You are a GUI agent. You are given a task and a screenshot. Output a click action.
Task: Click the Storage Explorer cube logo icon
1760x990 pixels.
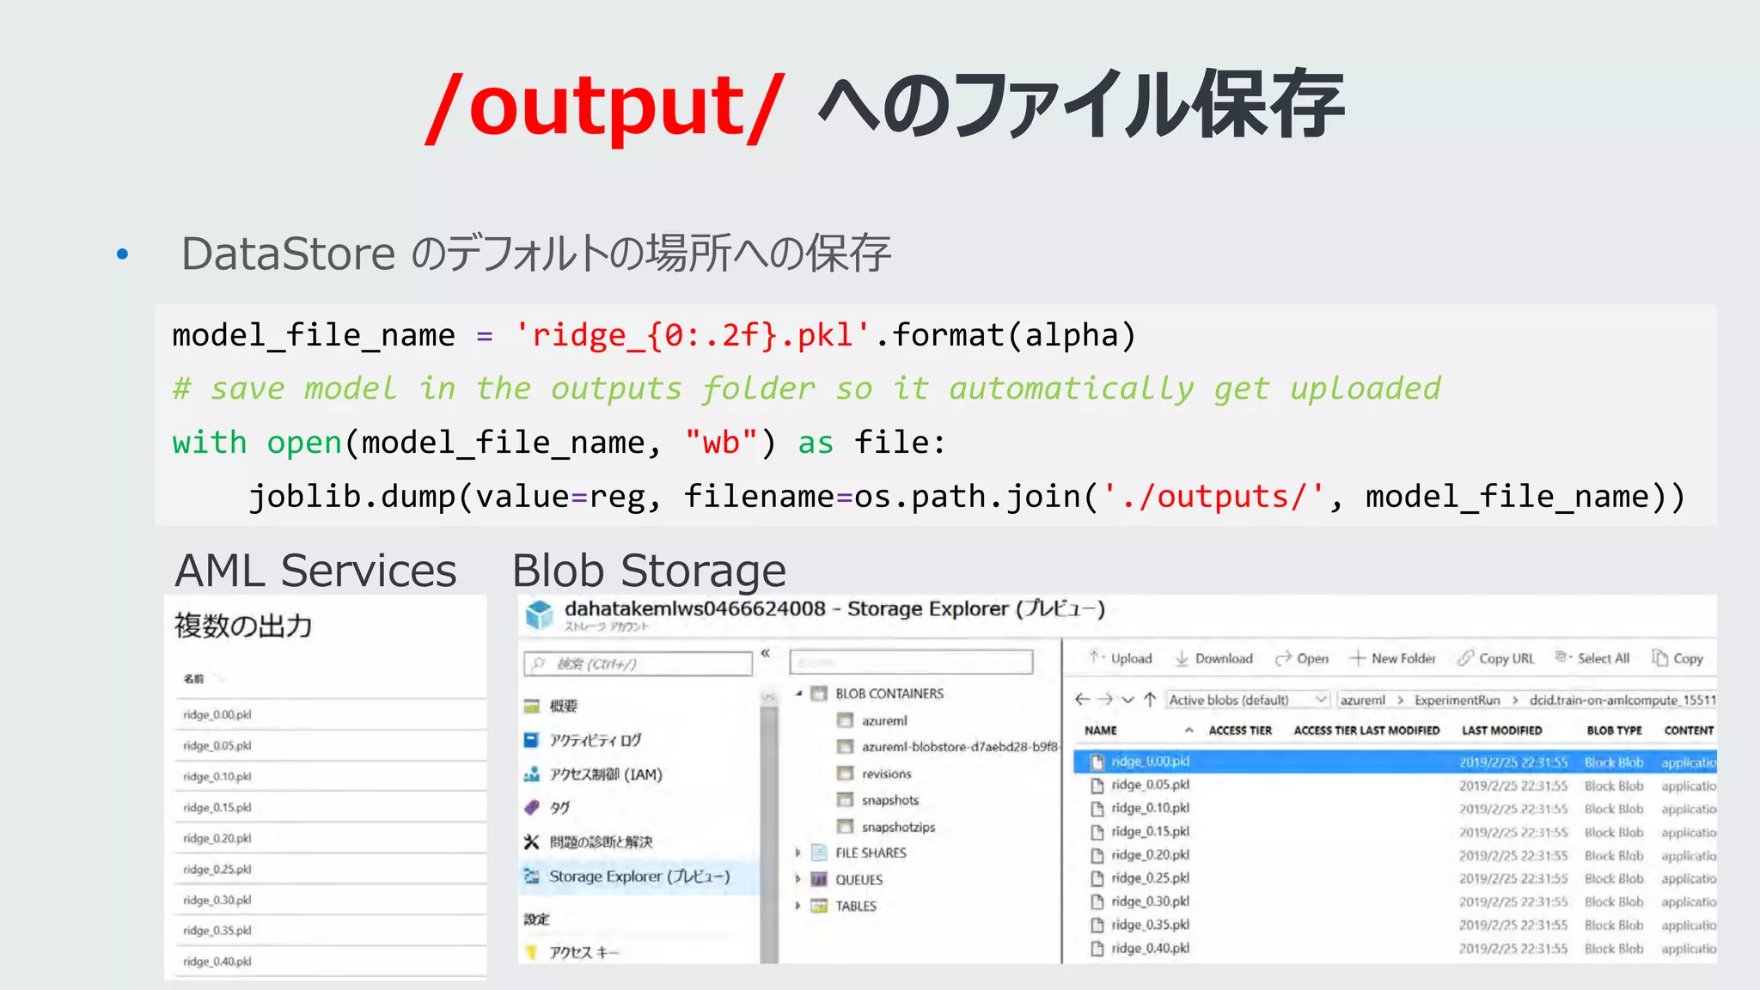540,615
